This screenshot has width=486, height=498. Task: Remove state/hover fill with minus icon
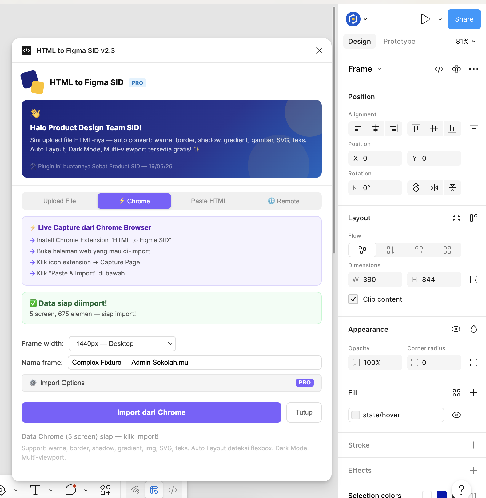coord(474,415)
